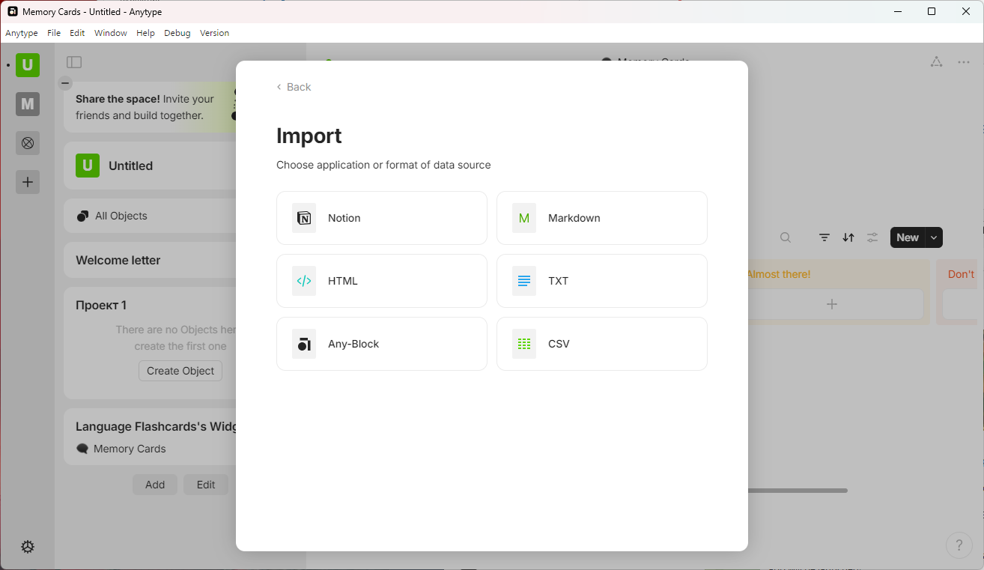The width and height of the screenshot is (984, 570).
Task: Click the Create Object button
Action: click(x=180, y=371)
